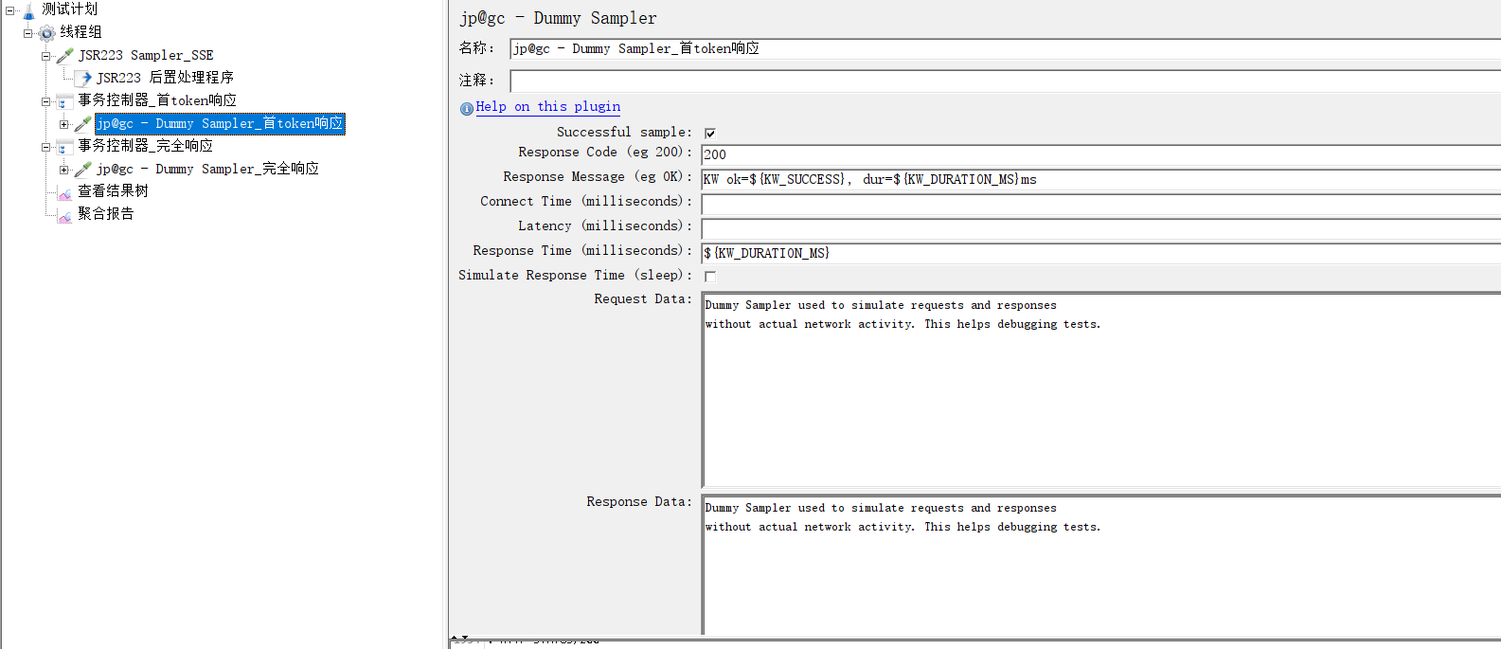The height and width of the screenshot is (649, 1501).
Task: Select JSR223 Sampler_SSE tree item
Action: [146, 55]
